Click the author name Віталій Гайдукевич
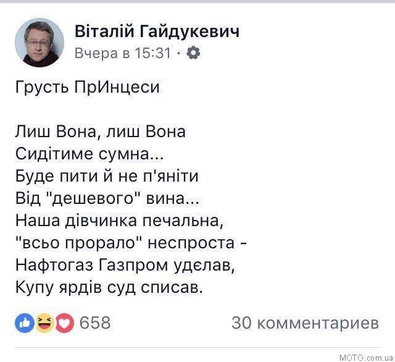Viewport: 395px width, 362px height. tap(157, 32)
